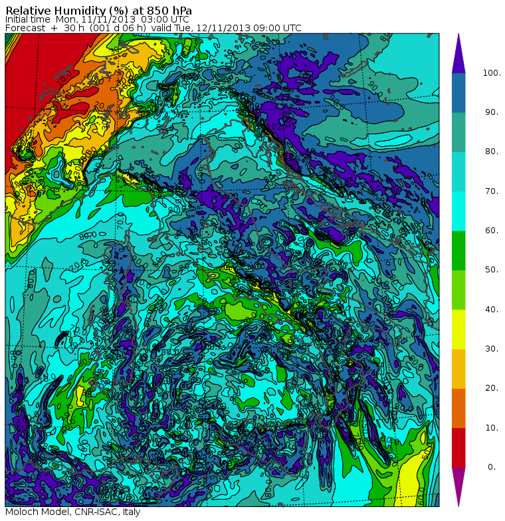Viewport: 505px width, 521px height.
Task: Click the '20.' colorbar label
Action: pyautogui.click(x=492, y=388)
